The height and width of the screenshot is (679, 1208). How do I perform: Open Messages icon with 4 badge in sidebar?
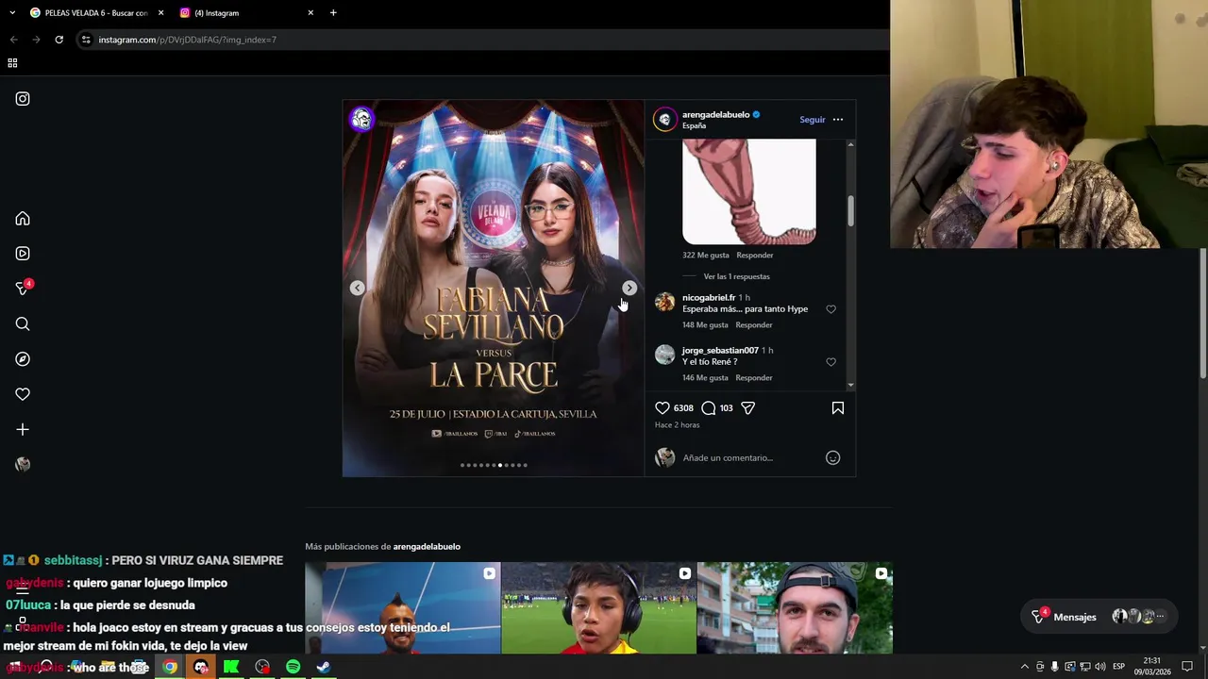[24, 288]
